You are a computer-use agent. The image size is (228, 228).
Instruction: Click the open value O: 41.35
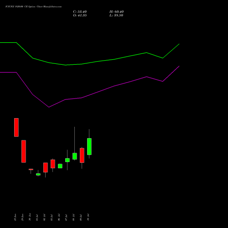pyautogui.click(x=80, y=16)
